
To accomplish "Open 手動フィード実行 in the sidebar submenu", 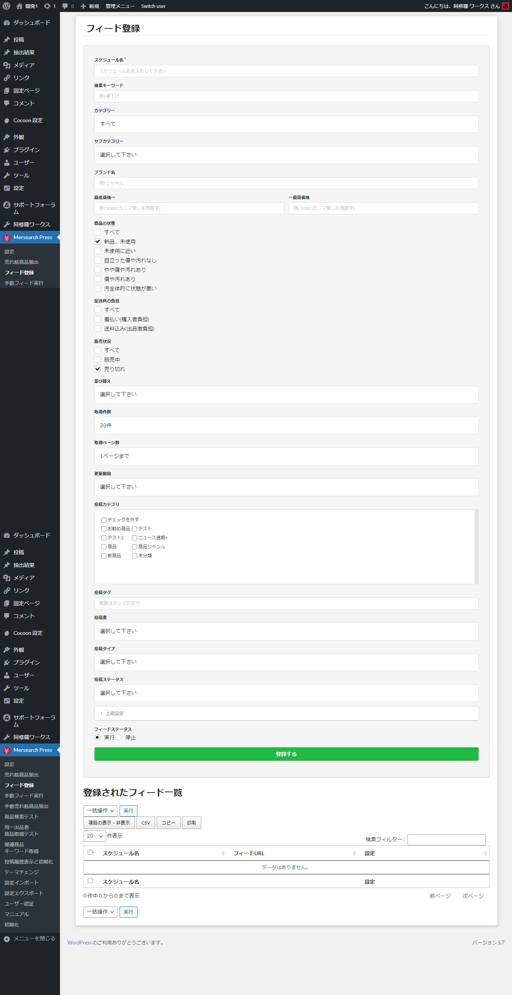I will click(x=24, y=283).
